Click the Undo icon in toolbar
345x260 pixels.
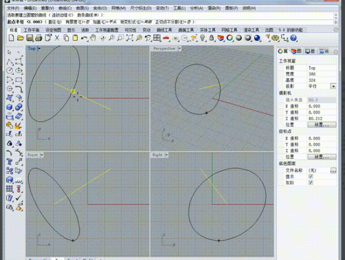tap(84, 37)
